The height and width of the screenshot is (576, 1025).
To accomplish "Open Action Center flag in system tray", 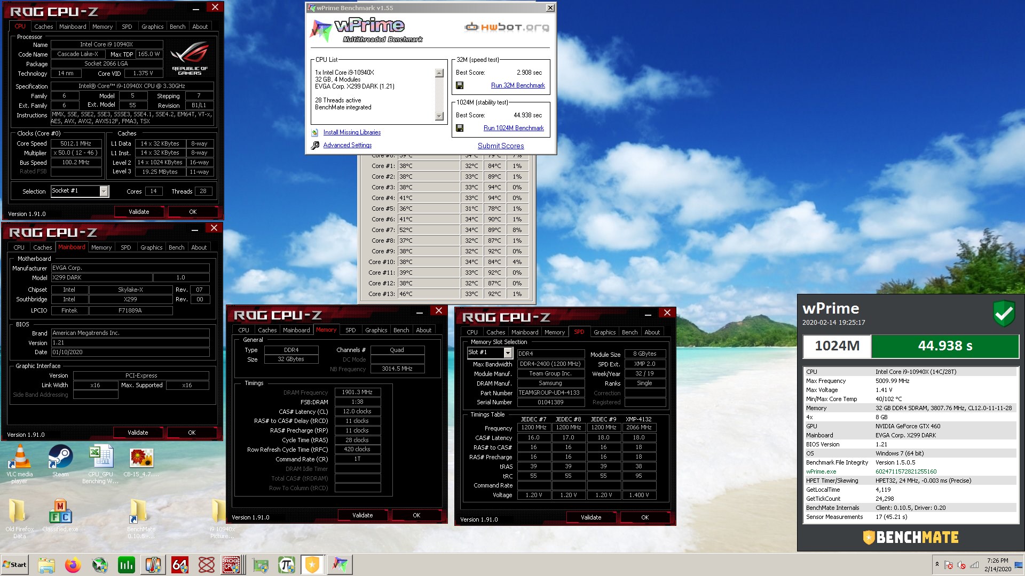I will point(949,565).
